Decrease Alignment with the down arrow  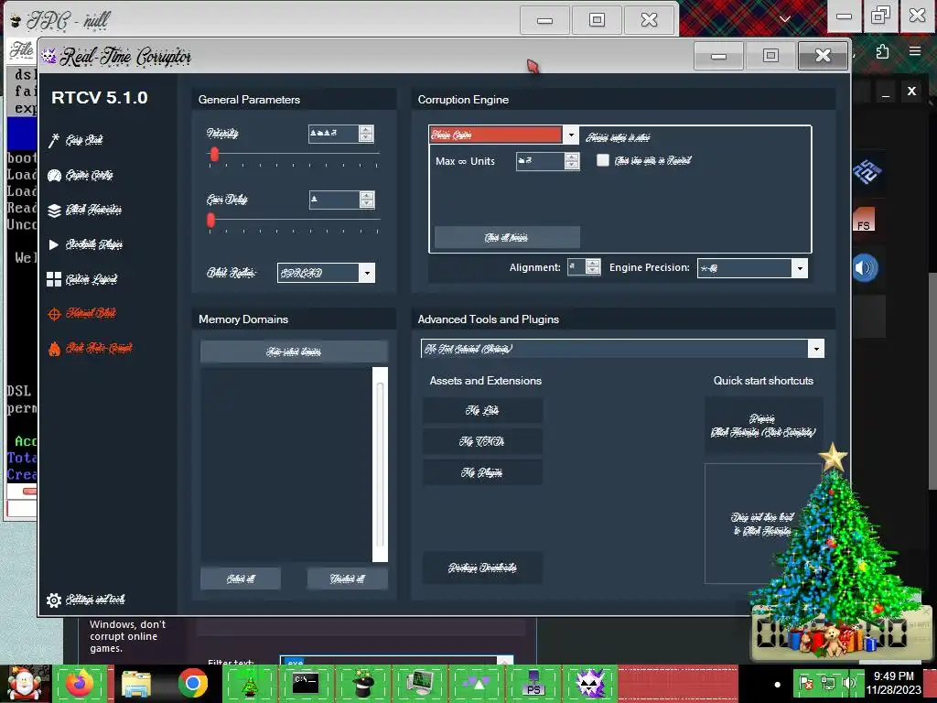[593, 271]
